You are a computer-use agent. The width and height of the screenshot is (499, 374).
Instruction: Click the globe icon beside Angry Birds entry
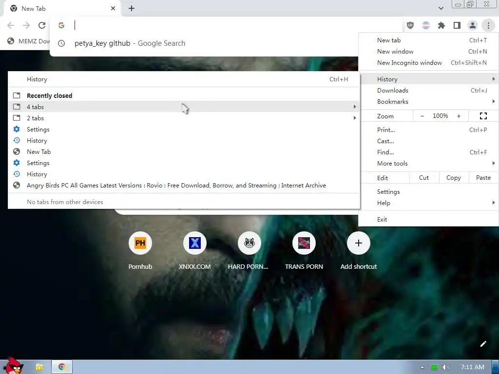point(17,186)
